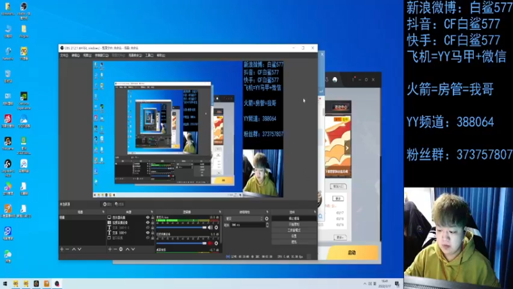Open source 滤镜 filters button above docks
This screenshot has height=289, width=513.
[x=119, y=204]
